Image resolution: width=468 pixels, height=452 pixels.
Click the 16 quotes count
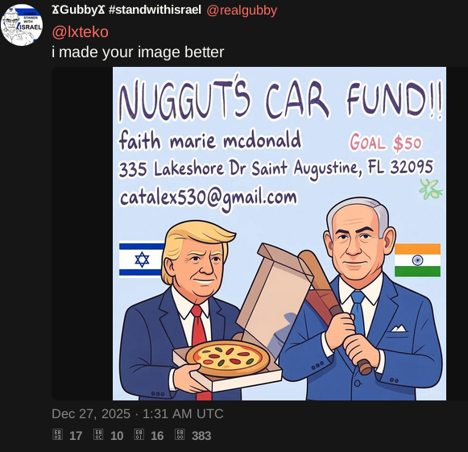[157, 436]
